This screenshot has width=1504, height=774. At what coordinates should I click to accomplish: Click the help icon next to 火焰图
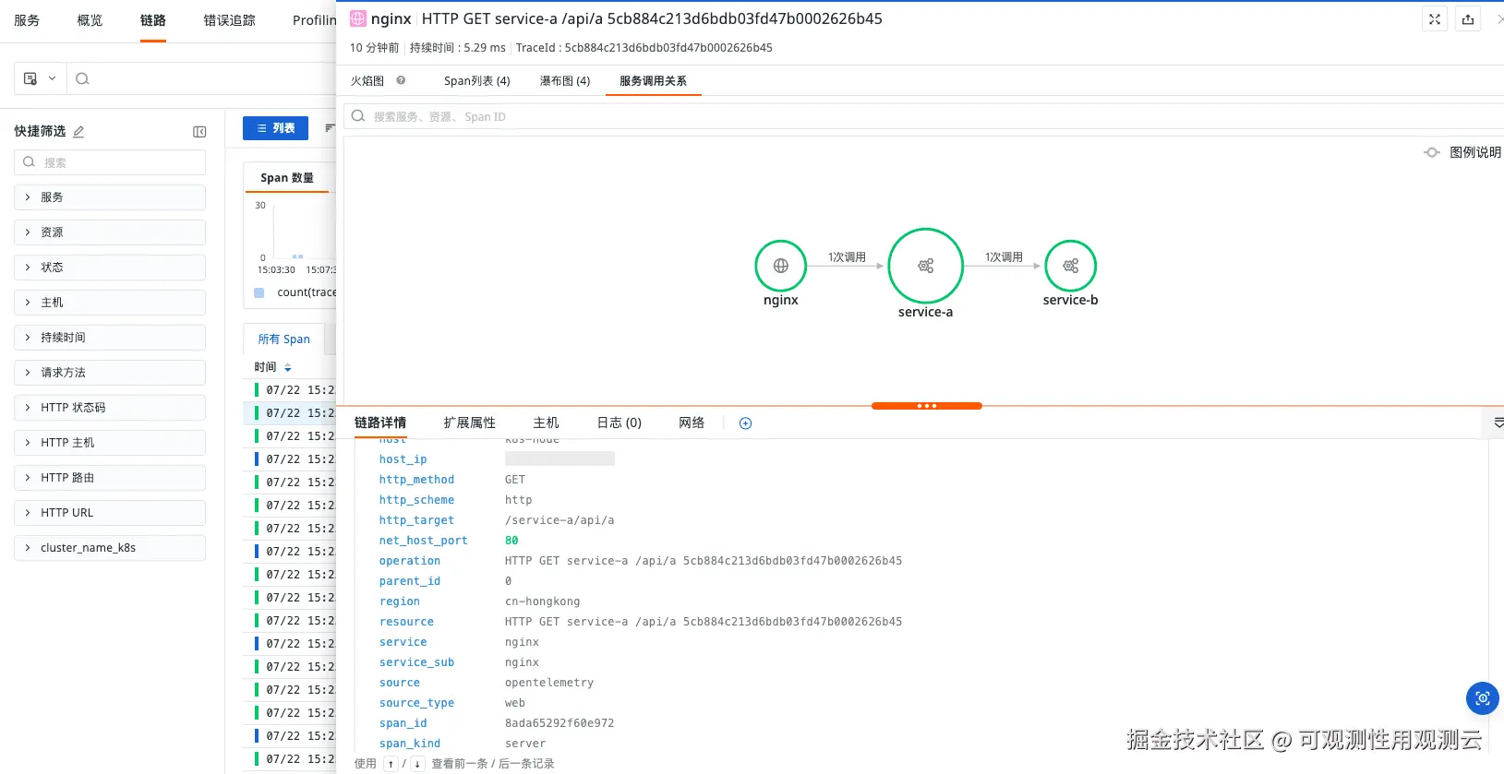coord(401,80)
